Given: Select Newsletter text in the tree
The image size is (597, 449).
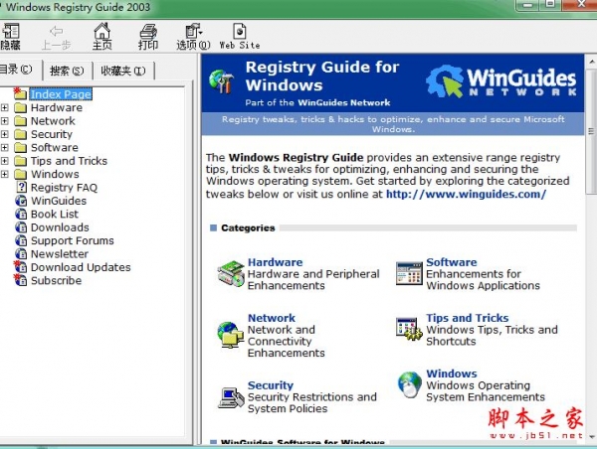Looking at the screenshot, I should [60, 254].
